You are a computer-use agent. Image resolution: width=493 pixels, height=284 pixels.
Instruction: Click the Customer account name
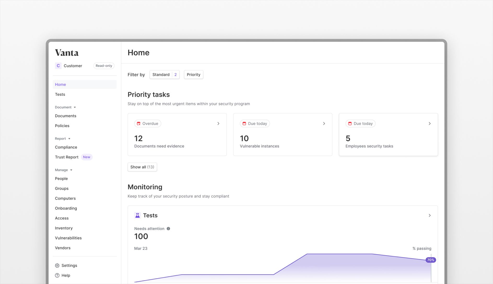(x=73, y=66)
